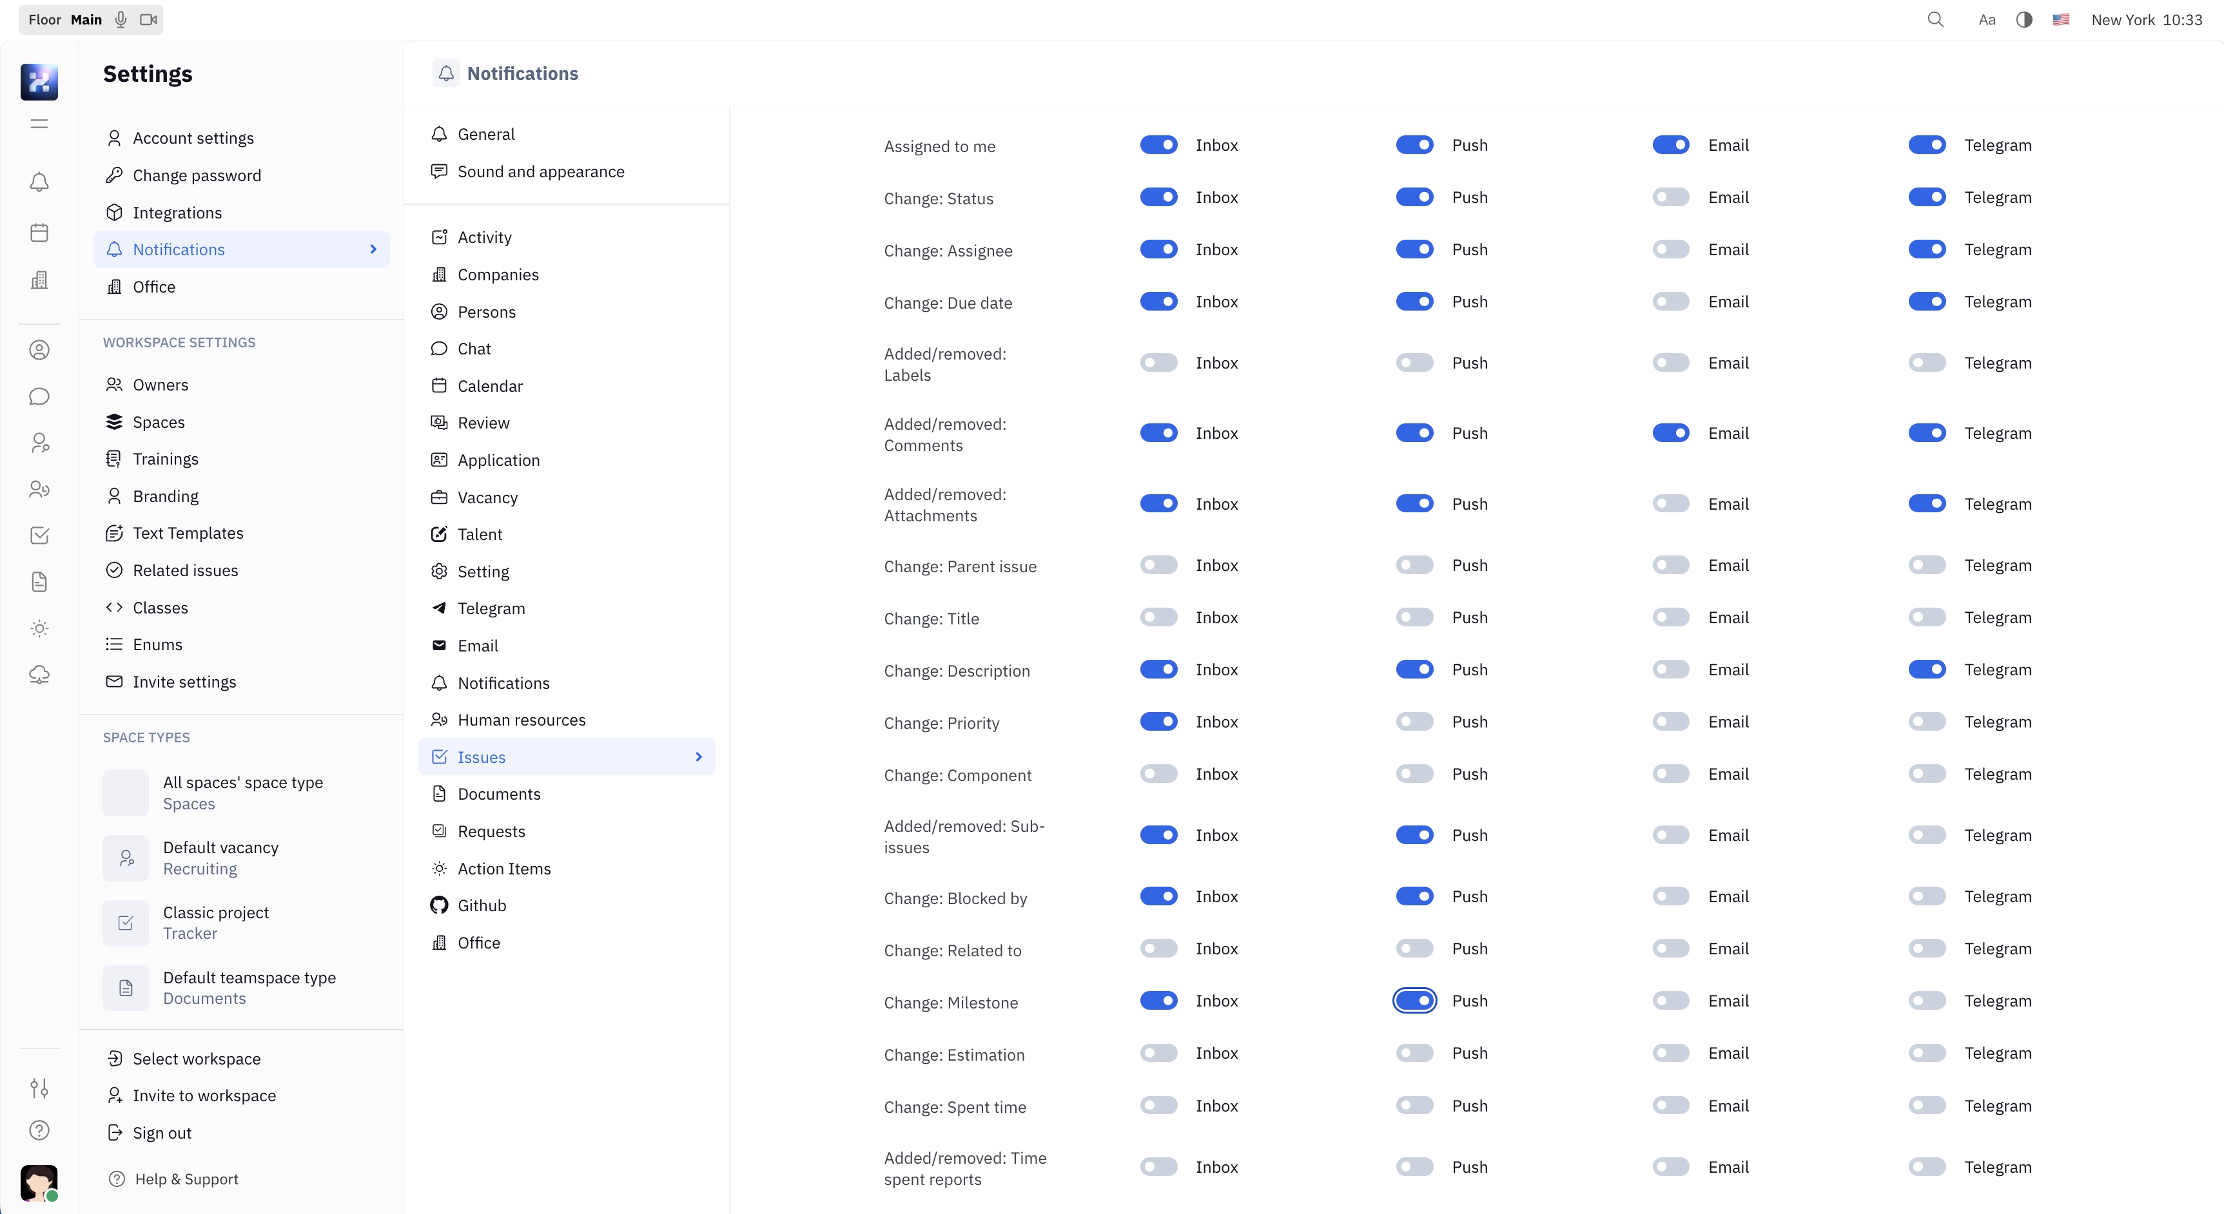Enable Email notifications for Change: Status
This screenshot has height=1214, width=2224.
pyautogui.click(x=1672, y=197)
